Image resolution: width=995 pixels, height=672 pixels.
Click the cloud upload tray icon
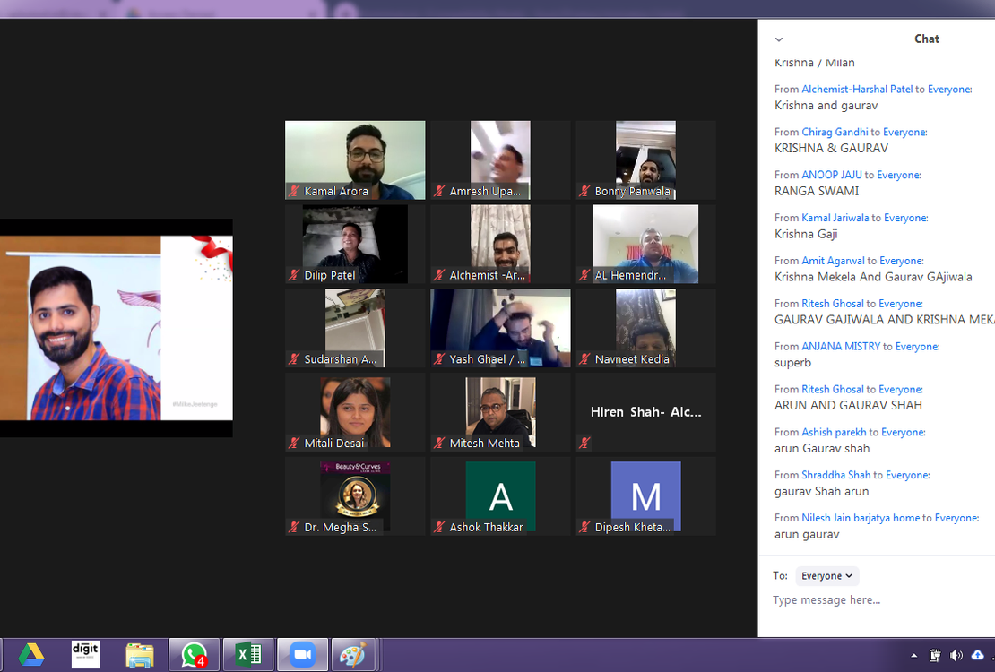pyautogui.click(x=977, y=655)
